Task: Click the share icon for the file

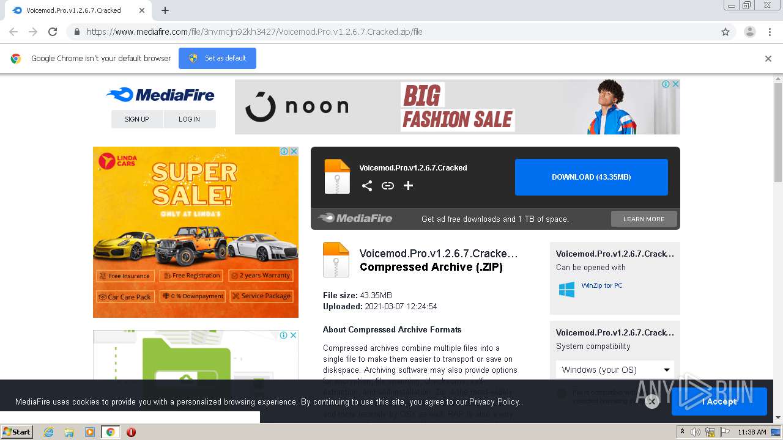Action: pyautogui.click(x=367, y=186)
